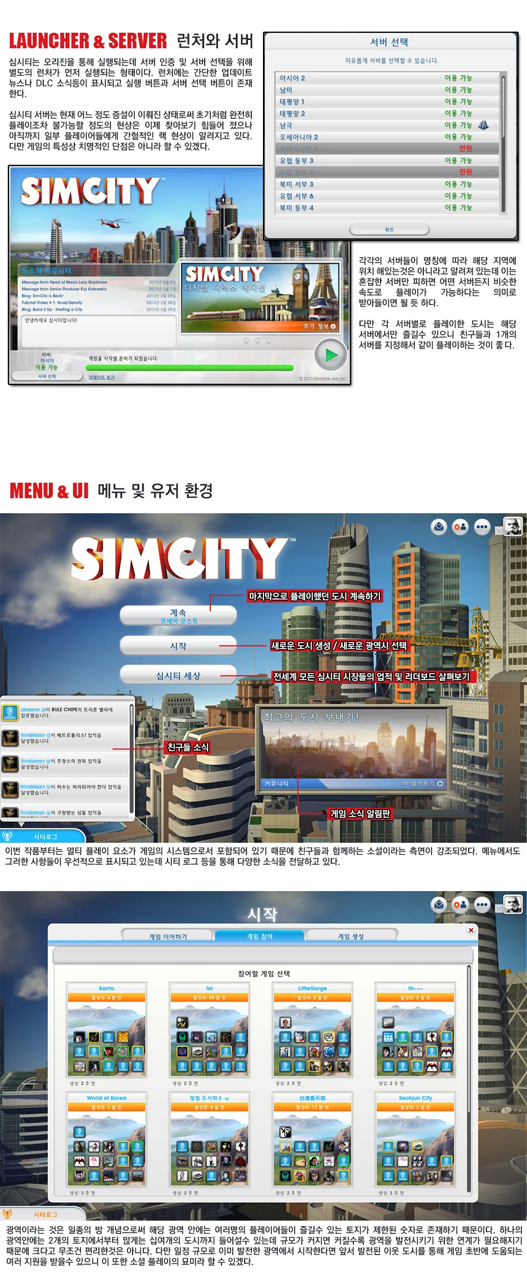Open friends icon on 시작 screen
The image size is (527, 1285).
[x=460, y=905]
